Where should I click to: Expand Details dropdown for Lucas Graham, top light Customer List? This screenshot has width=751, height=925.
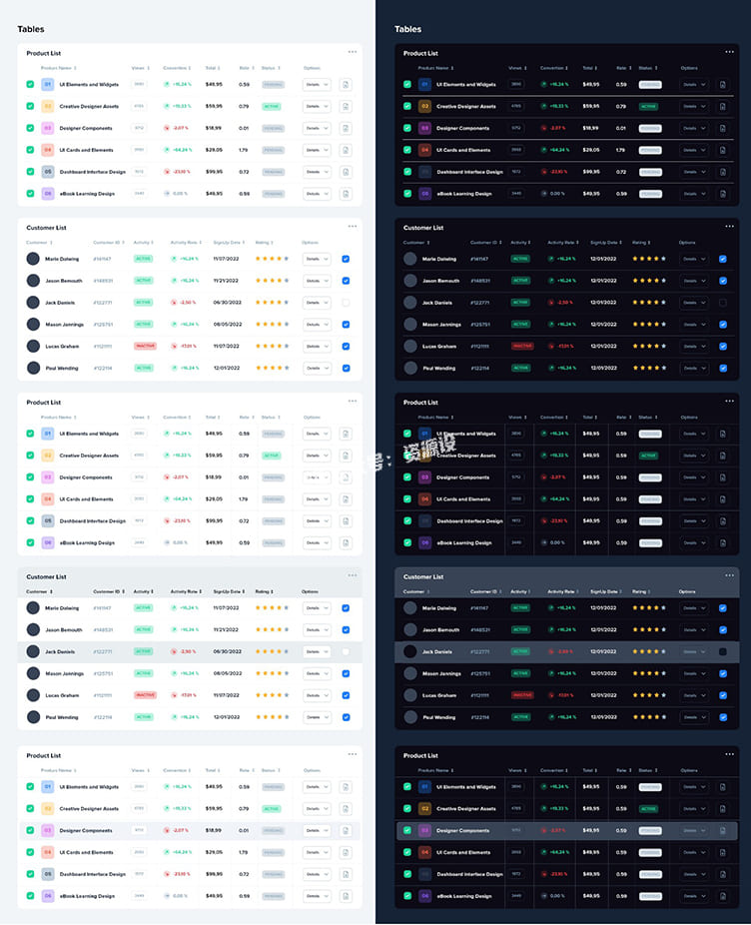click(317, 346)
